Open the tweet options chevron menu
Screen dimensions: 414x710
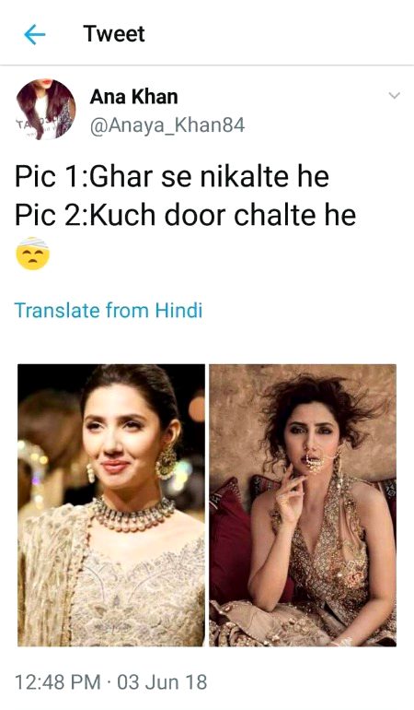[x=395, y=96]
